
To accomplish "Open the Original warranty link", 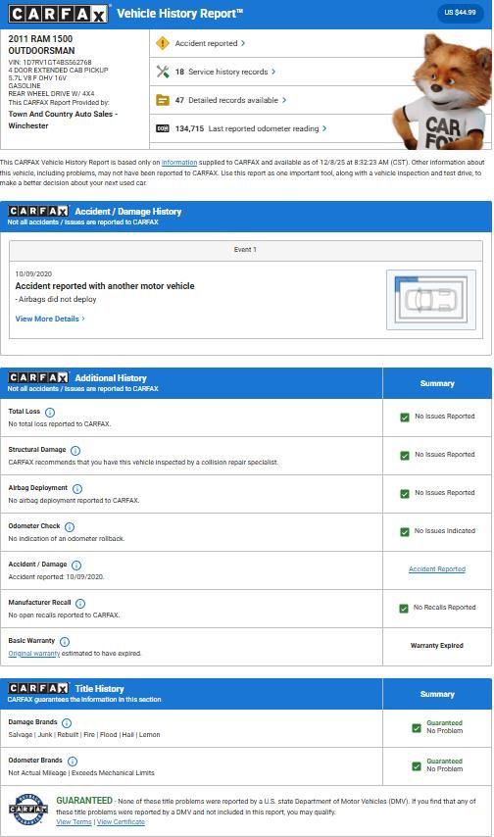I will click(33, 654).
